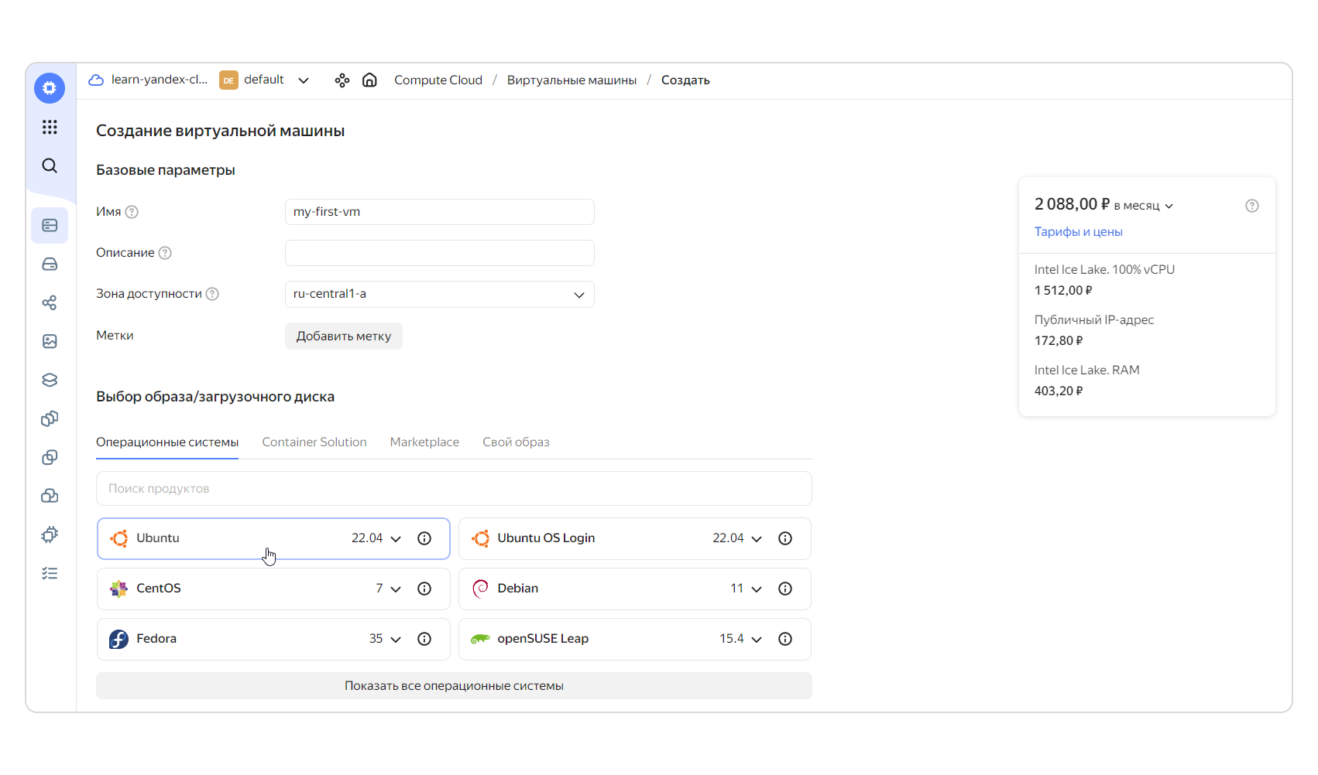Screen dimensions: 1318x775
Task: Click 'Публичный IP-адрес' price line
Action: (1094, 320)
